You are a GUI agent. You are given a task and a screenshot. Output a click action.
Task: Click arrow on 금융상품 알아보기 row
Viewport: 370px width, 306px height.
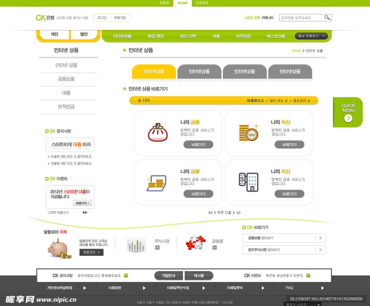click(x=321, y=238)
